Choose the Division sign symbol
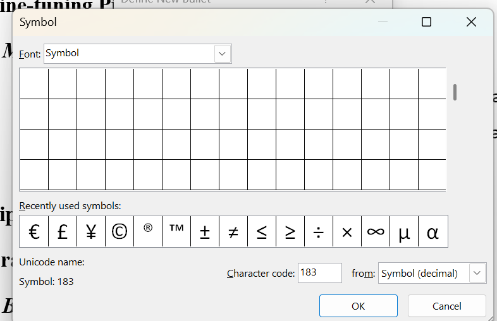 point(319,231)
